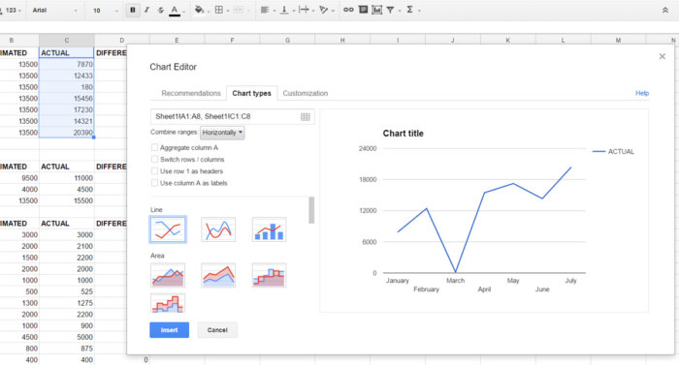679x365 pixels.
Task: Apply italic formatting from the toolbar
Action: pos(146,10)
